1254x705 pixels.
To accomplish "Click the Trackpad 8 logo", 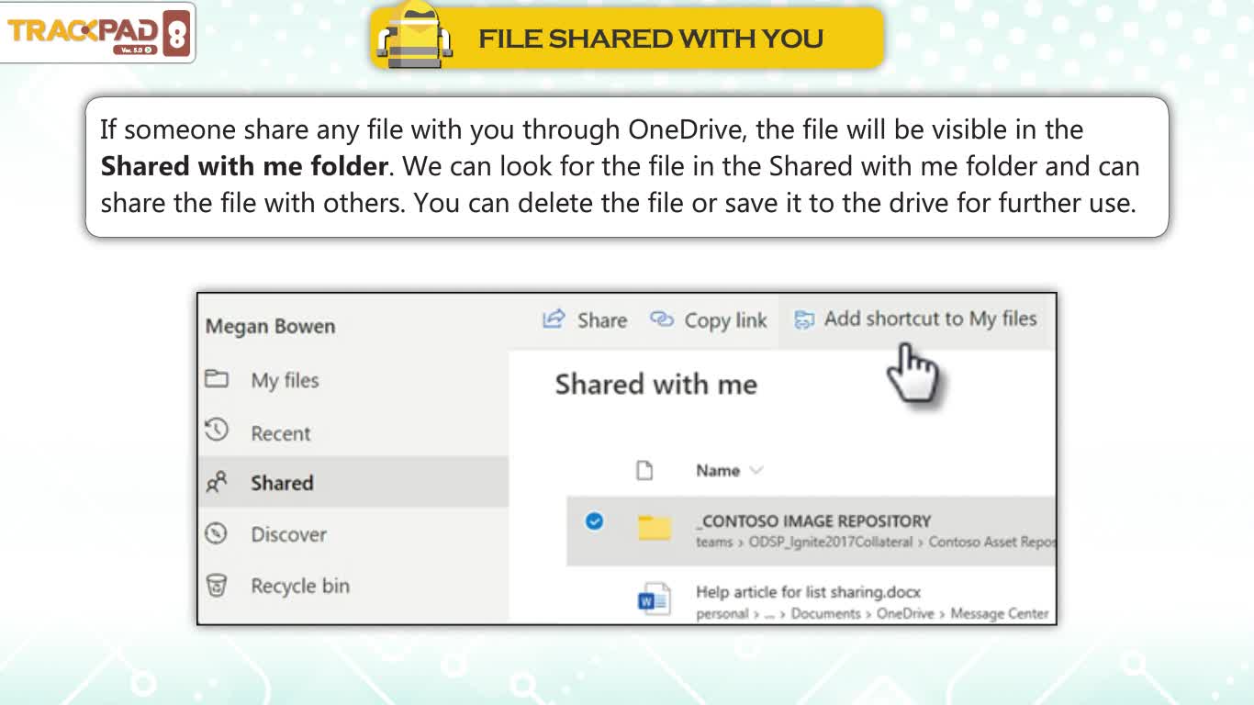I will pyautogui.click(x=97, y=32).
